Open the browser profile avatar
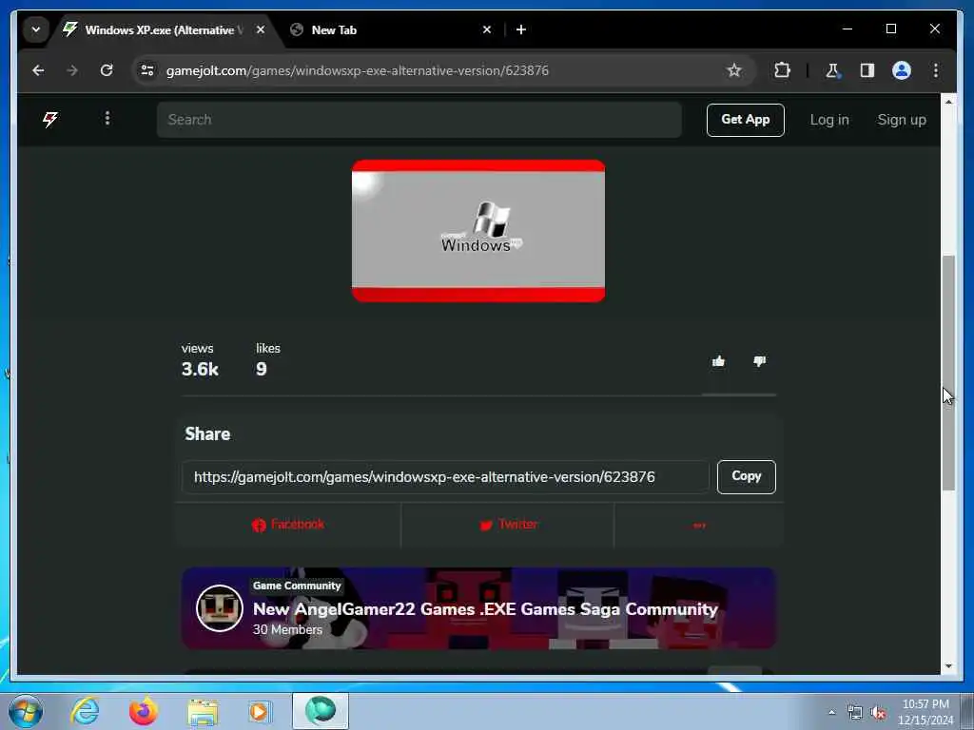This screenshot has width=974, height=730. tap(902, 70)
